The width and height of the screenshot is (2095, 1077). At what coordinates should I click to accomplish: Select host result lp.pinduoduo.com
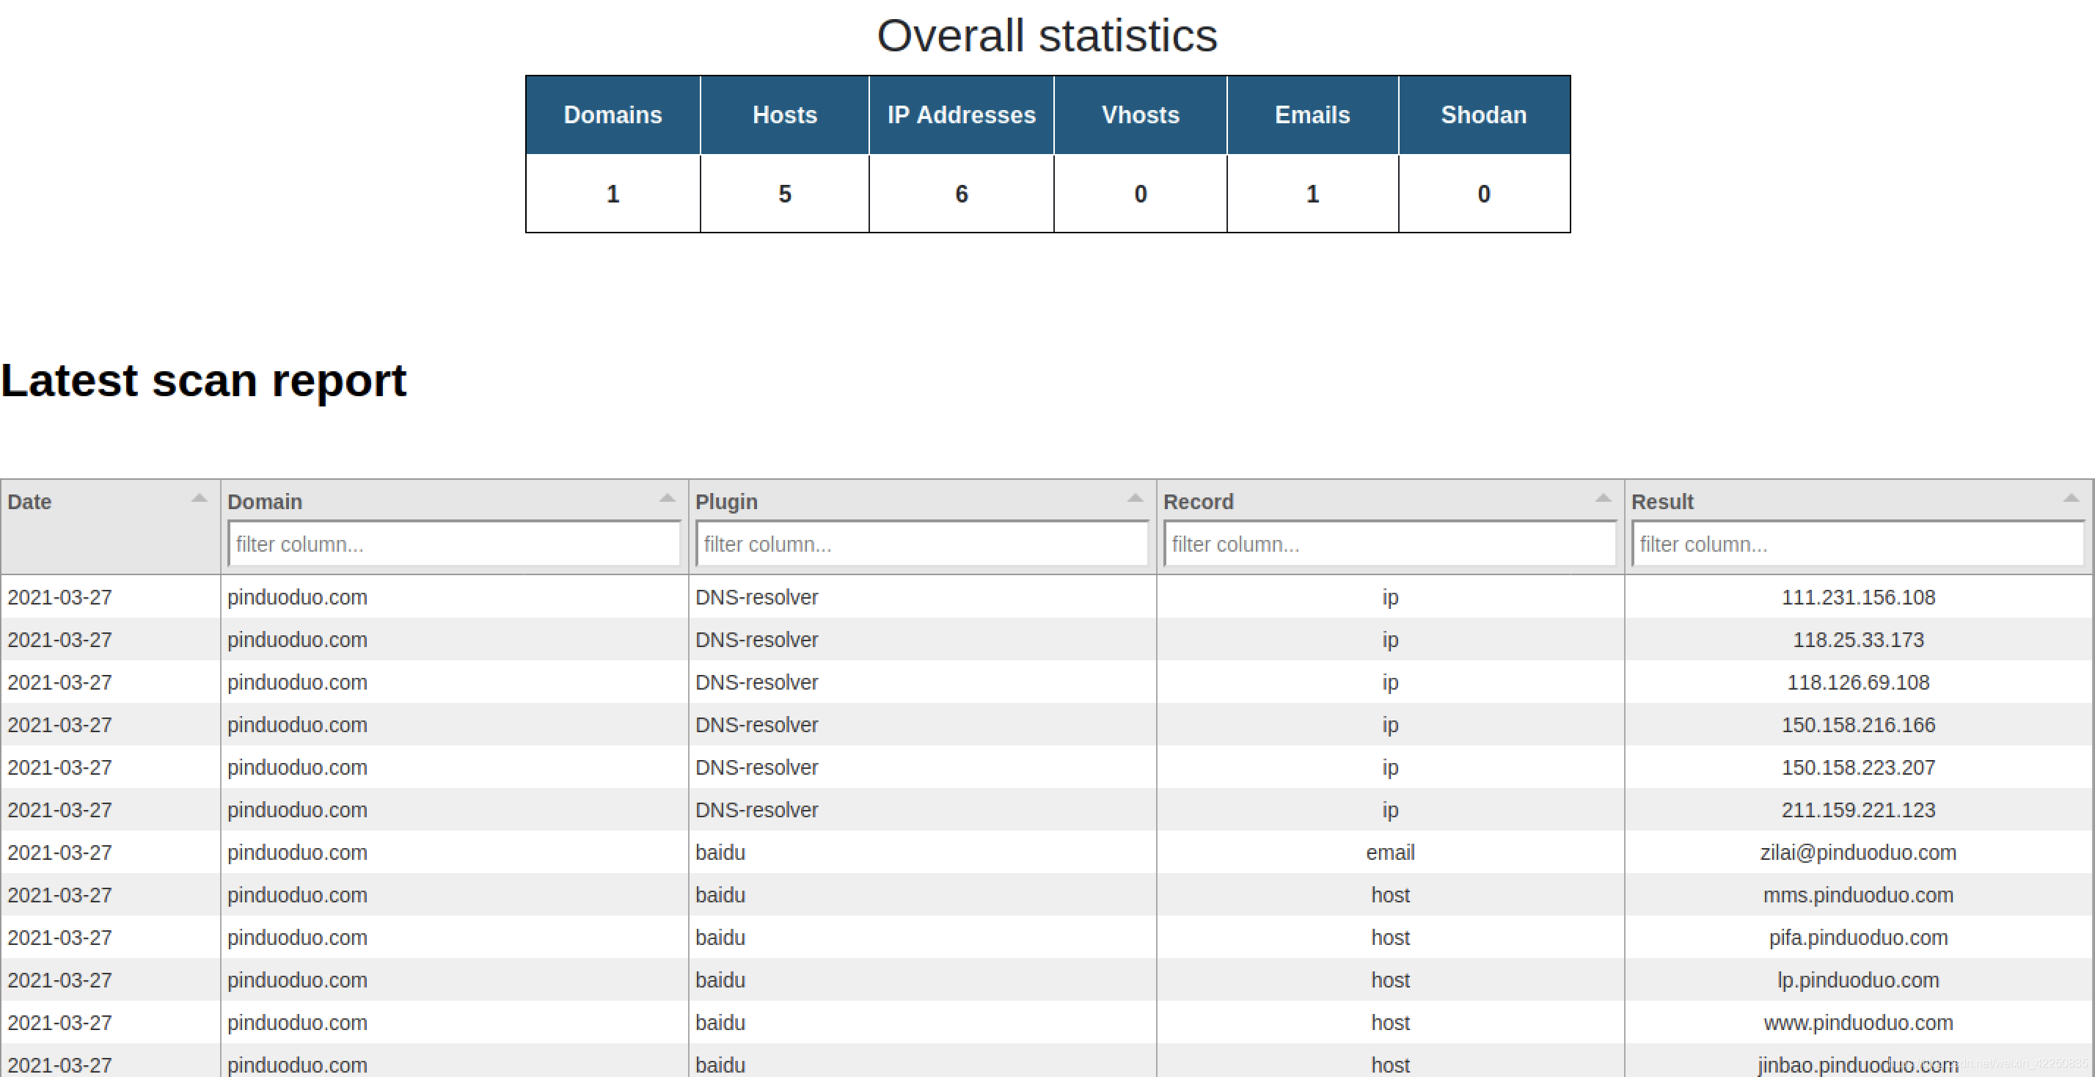point(1858,980)
